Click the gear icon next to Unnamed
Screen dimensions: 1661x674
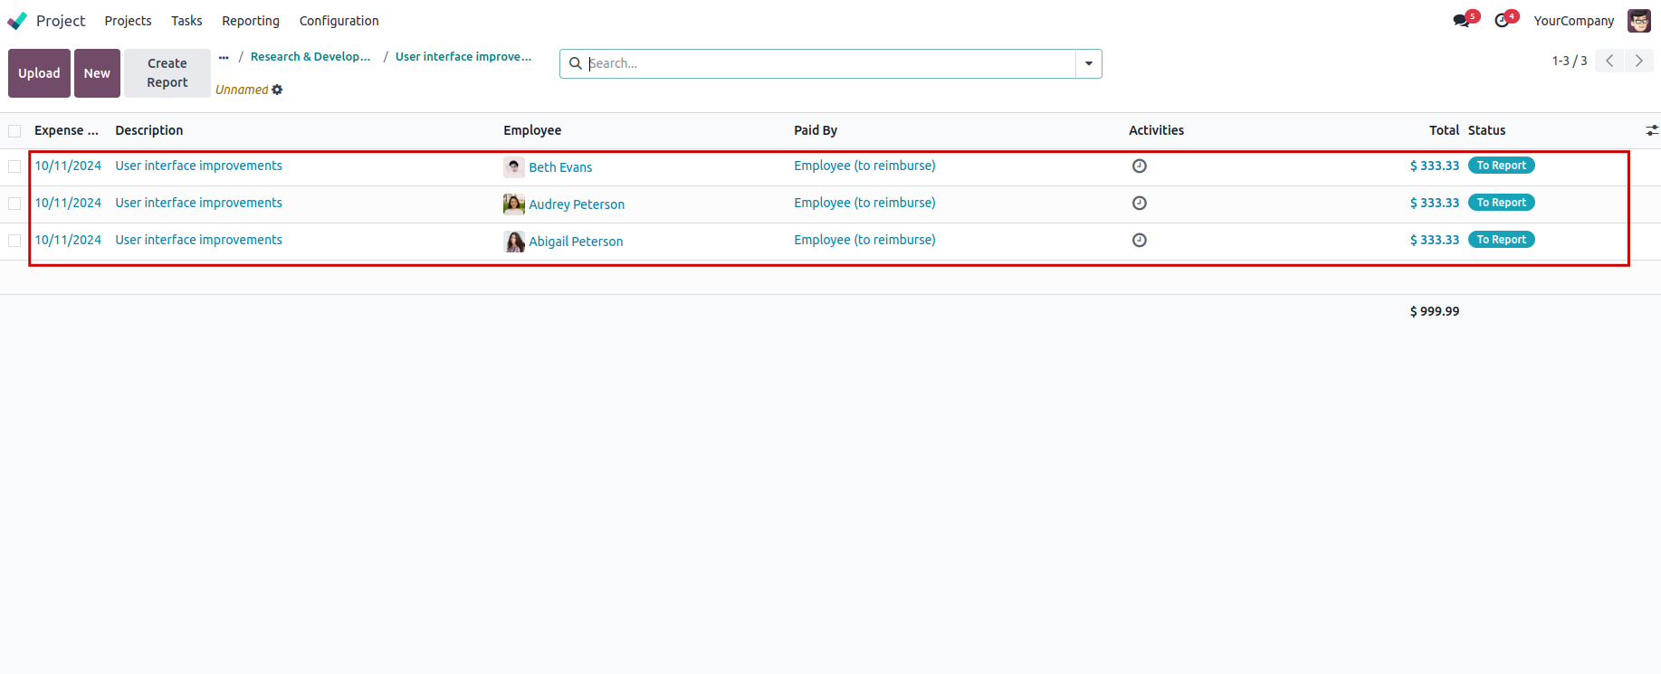coord(277,90)
